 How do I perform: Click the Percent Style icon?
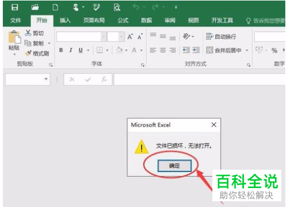pyautogui.click(x=274, y=50)
